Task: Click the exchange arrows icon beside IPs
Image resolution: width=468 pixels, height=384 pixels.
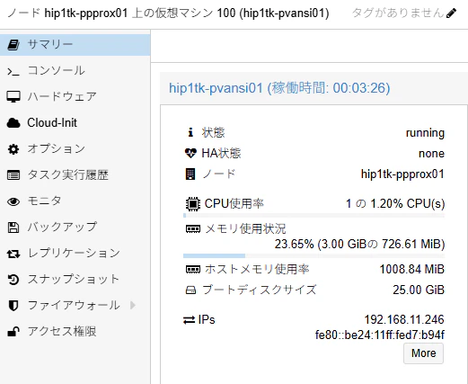Action: (189, 320)
